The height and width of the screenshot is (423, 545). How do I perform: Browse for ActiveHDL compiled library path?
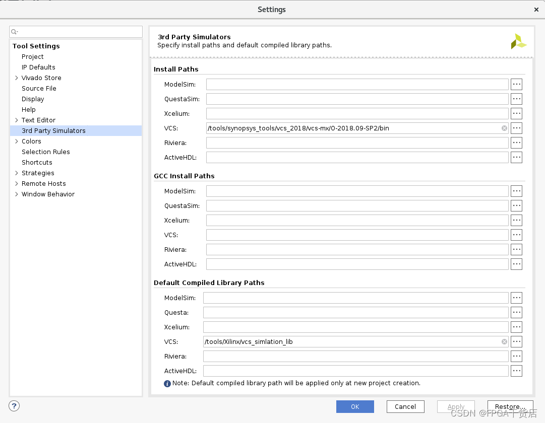pos(516,371)
